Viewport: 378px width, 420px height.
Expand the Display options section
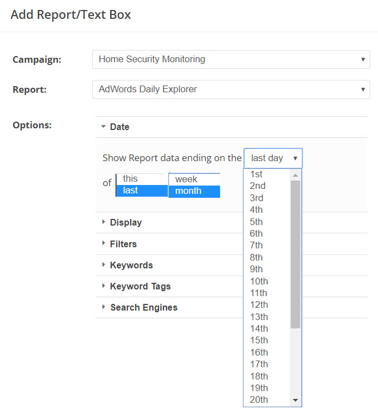(126, 222)
